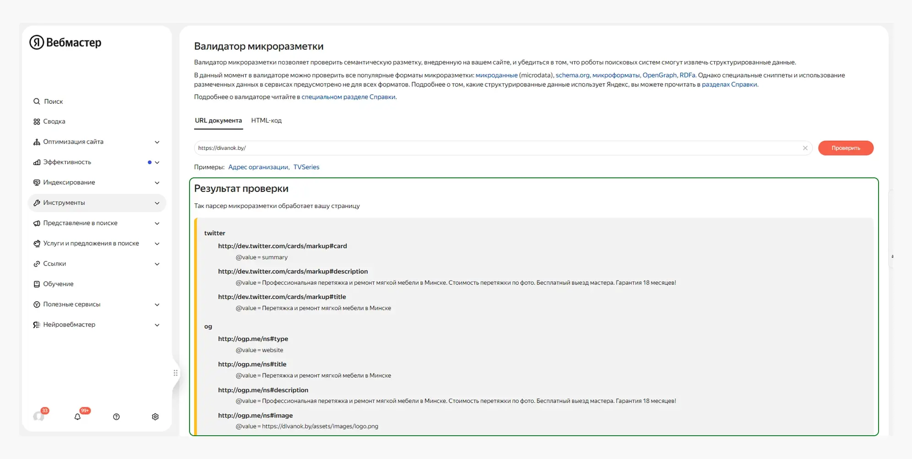Expand the Нейровебмастер chevron

[x=157, y=325]
